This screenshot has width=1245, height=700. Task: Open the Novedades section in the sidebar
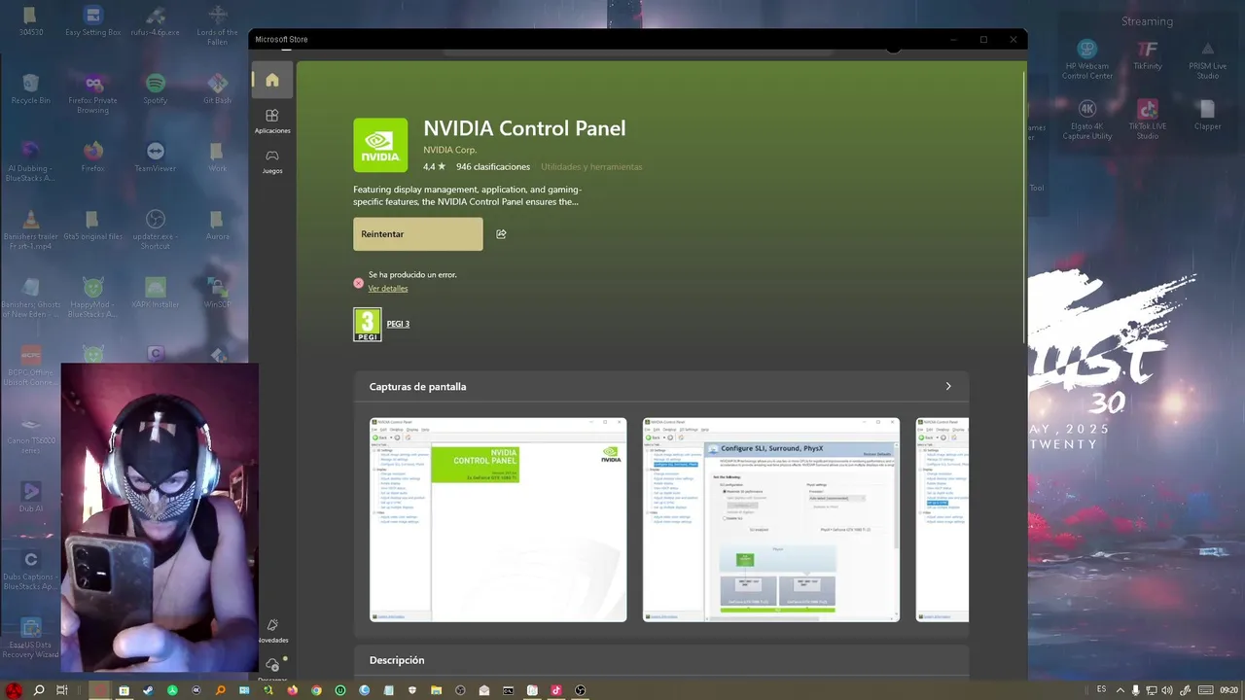click(x=272, y=630)
